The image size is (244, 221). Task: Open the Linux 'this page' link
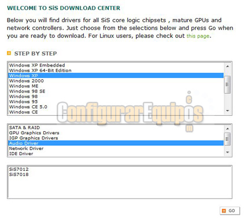(x=198, y=36)
